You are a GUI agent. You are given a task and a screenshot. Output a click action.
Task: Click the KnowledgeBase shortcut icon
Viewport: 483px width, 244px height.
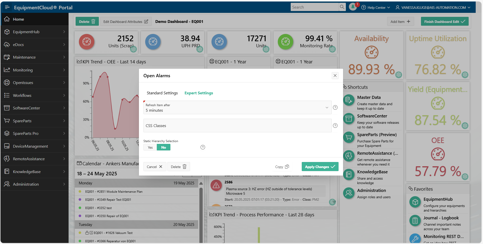coord(349,174)
